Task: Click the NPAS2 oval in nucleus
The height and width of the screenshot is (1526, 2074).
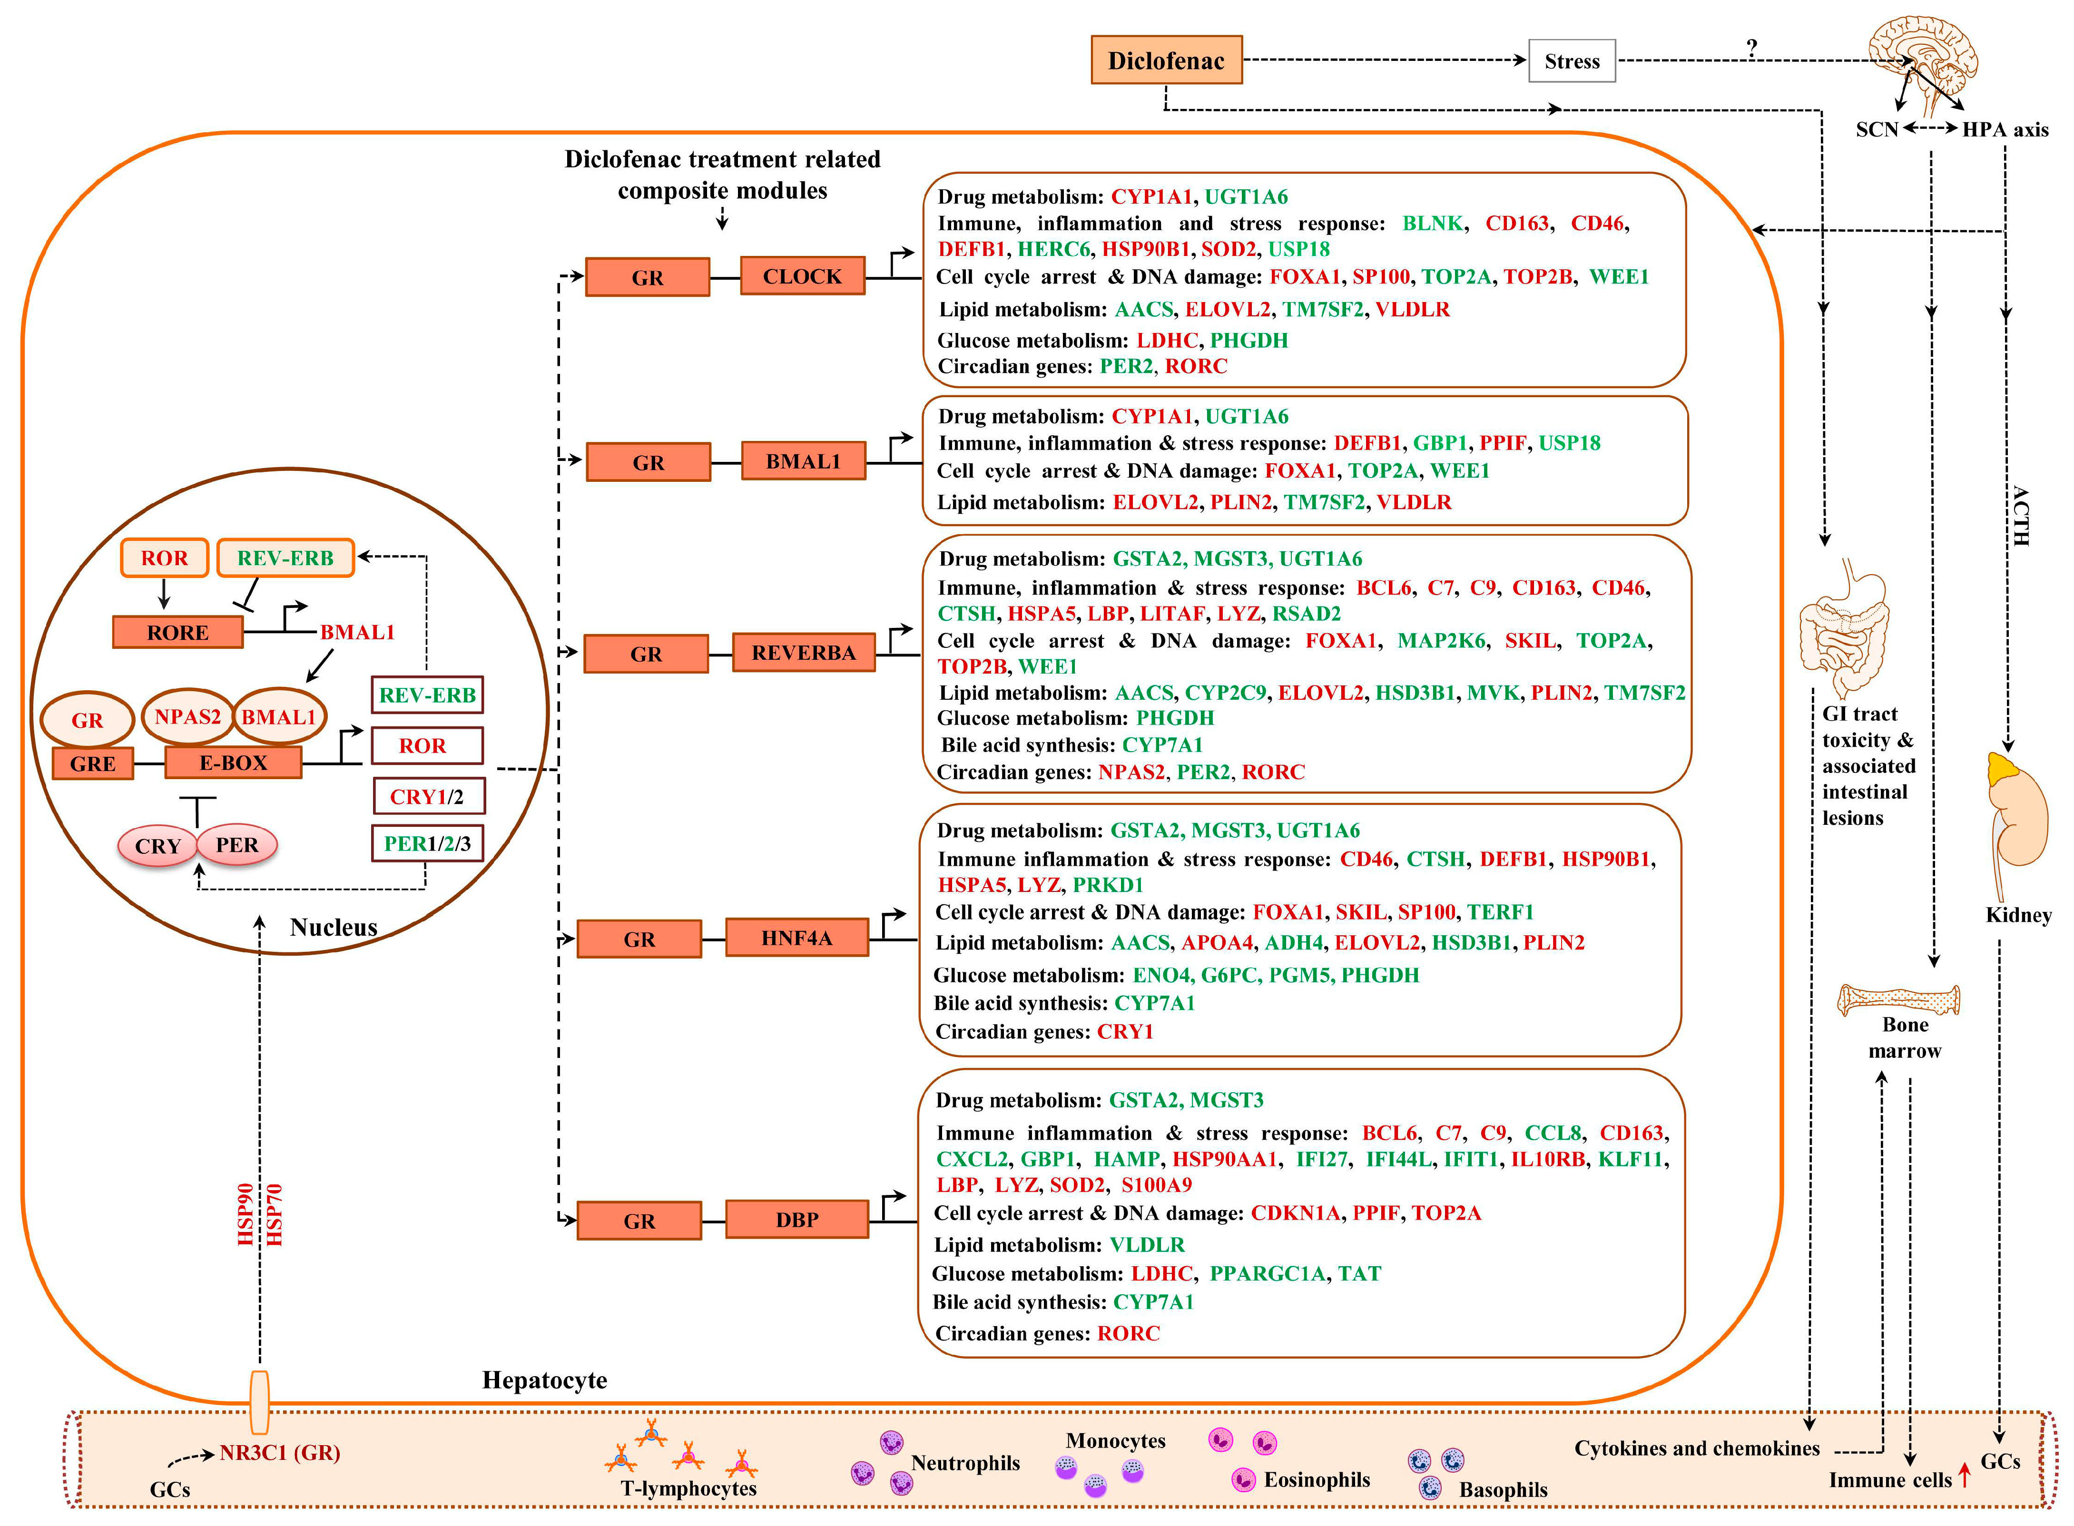Action: point(187,717)
